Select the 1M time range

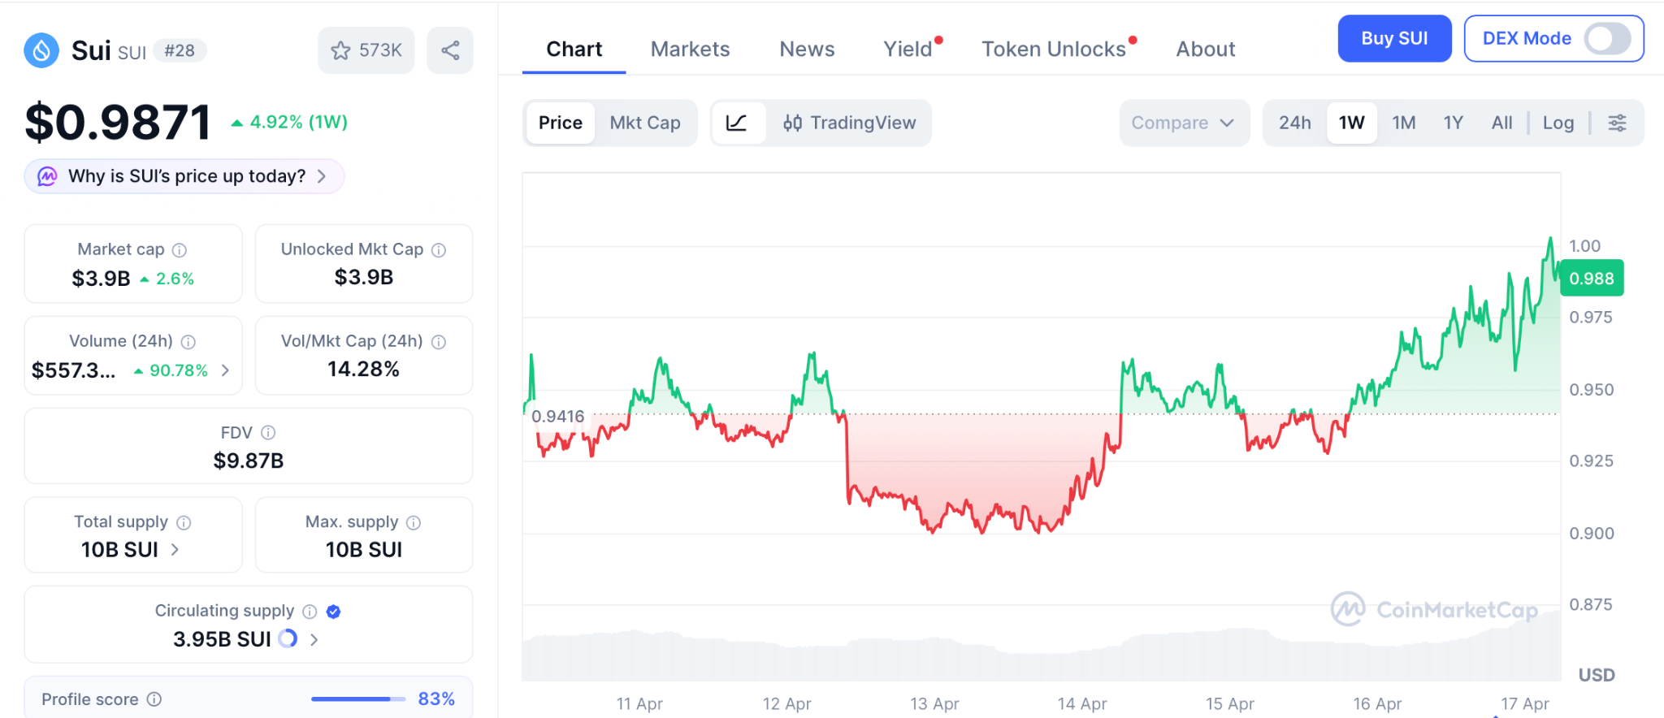tap(1403, 123)
